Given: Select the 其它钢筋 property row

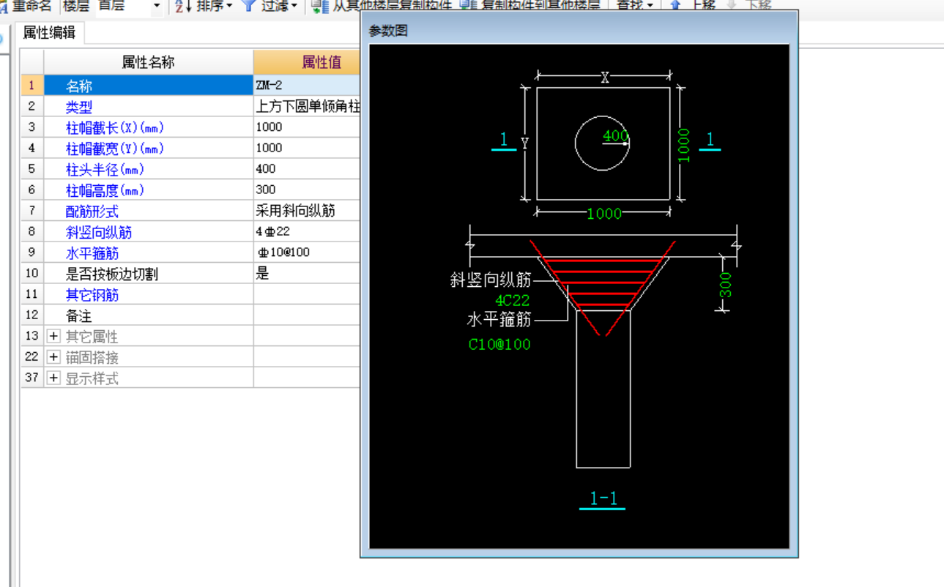Looking at the screenshot, I should coord(148,295).
